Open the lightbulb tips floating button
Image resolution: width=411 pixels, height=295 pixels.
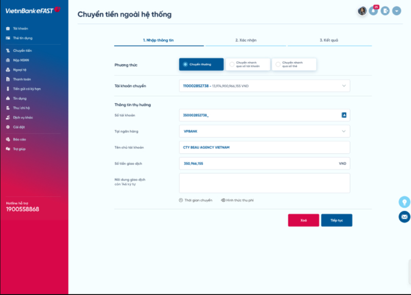[x=404, y=202]
